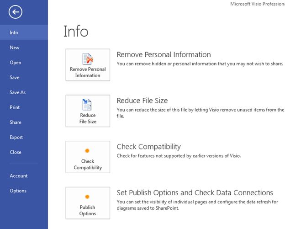Go to the Share section
285x229 pixels.
click(x=16, y=122)
